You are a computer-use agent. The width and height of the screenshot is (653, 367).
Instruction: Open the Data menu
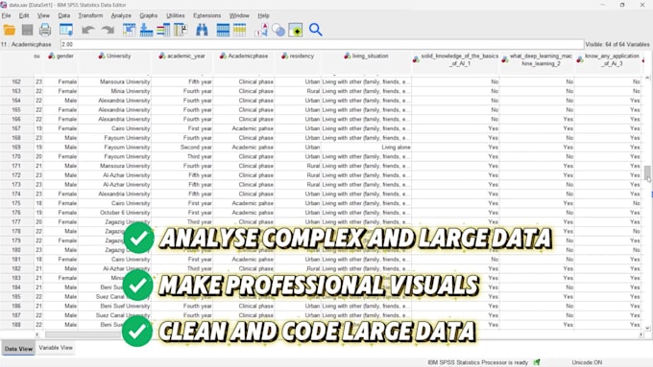(x=63, y=15)
